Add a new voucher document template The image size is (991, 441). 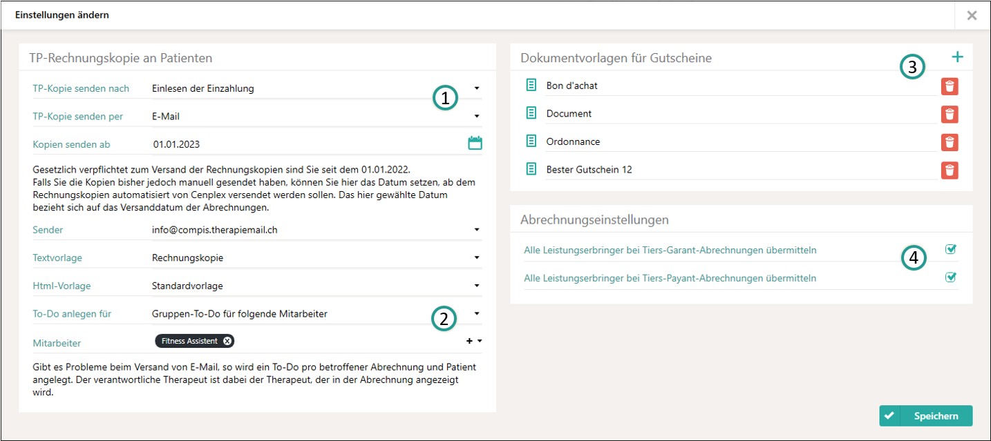(x=957, y=57)
